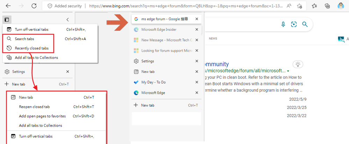This screenshot has width=349, height=144.
Task: Expand the green URL dropdown arrow
Action: click(288, 71)
